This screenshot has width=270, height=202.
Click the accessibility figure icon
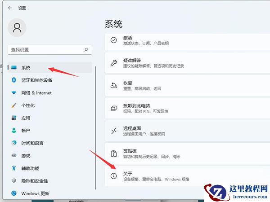tap(14, 168)
